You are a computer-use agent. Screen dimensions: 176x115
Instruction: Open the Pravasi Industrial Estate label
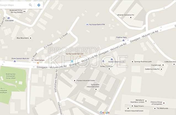click(86, 80)
